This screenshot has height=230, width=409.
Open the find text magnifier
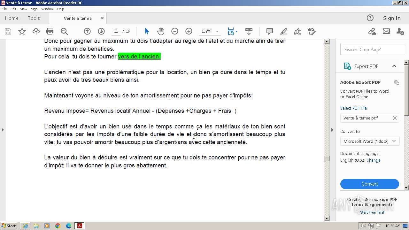click(x=64, y=31)
